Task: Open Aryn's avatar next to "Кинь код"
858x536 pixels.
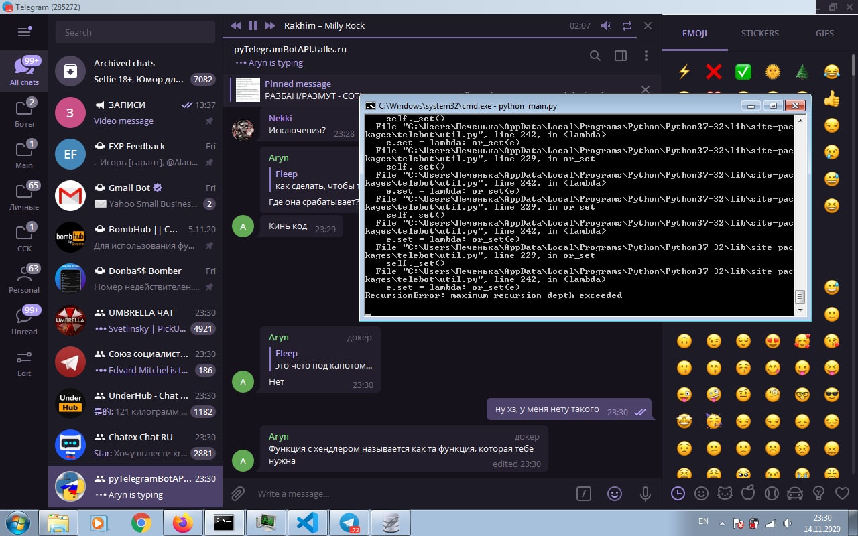Action: (243, 226)
